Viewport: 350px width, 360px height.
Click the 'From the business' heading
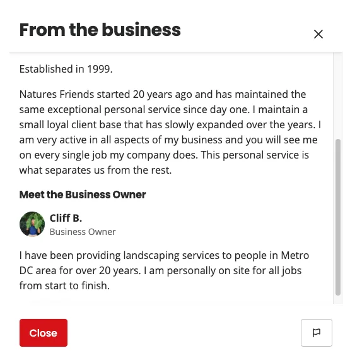click(100, 30)
